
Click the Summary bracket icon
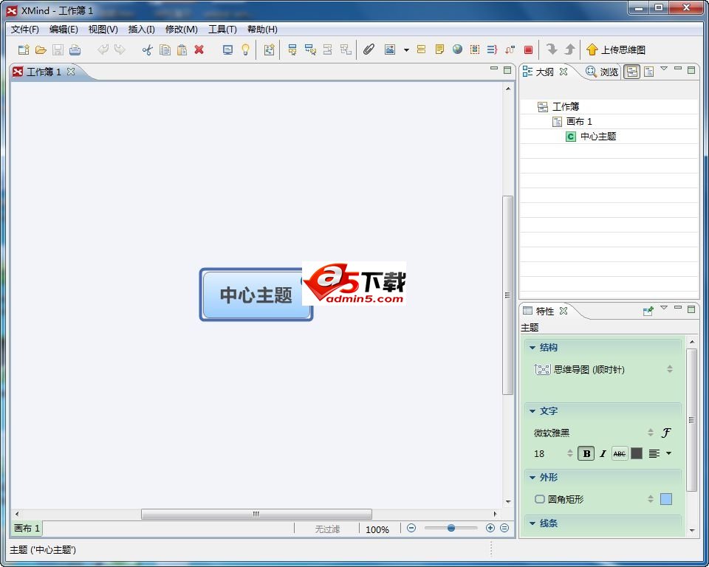(x=493, y=49)
